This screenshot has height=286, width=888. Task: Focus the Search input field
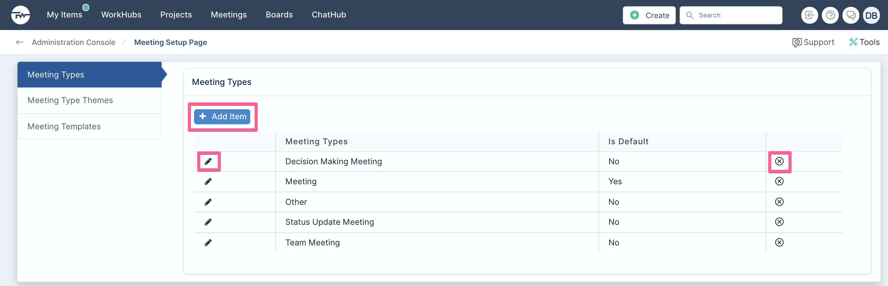point(730,15)
